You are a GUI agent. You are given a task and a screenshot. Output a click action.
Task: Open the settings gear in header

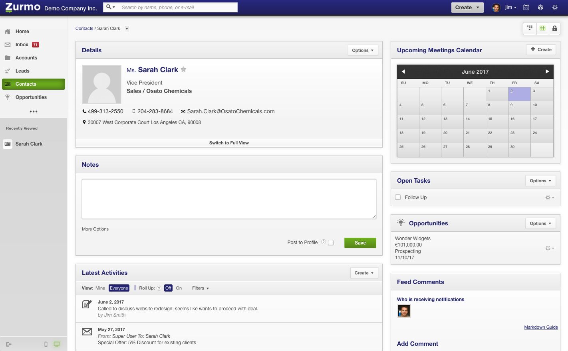point(555,8)
